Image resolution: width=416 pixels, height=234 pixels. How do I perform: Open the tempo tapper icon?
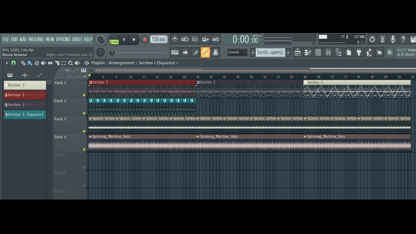[369, 52]
